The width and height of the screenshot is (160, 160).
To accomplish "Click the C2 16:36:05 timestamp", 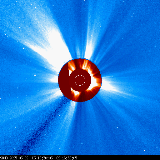I will [67, 158].
